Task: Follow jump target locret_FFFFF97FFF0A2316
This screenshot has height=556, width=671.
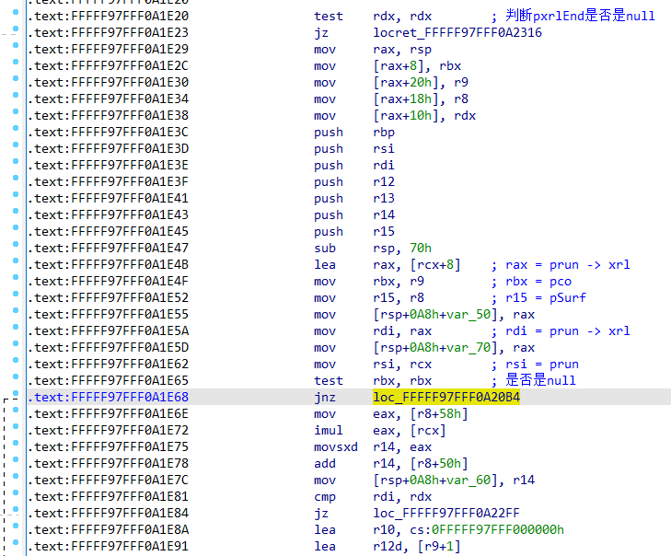Action: click(457, 32)
